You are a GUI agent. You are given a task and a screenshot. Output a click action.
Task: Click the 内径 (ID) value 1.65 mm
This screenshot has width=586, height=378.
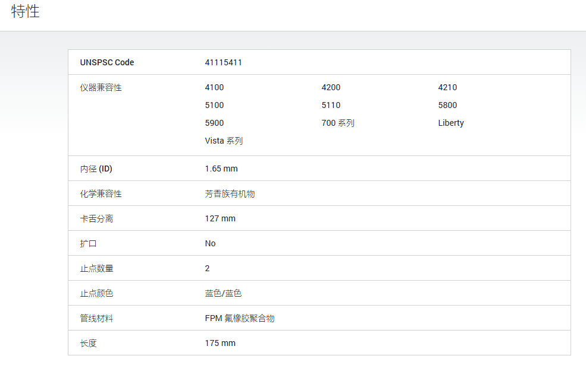pyautogui.click(x=221, y=169)
